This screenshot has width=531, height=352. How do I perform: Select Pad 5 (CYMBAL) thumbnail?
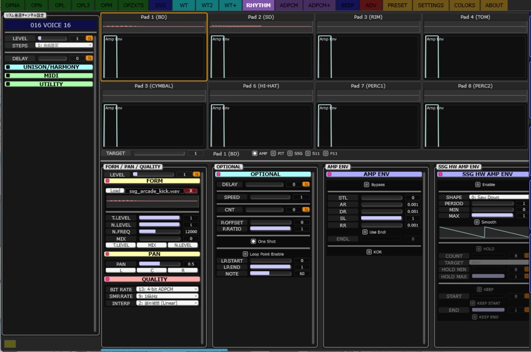[153, 116]
